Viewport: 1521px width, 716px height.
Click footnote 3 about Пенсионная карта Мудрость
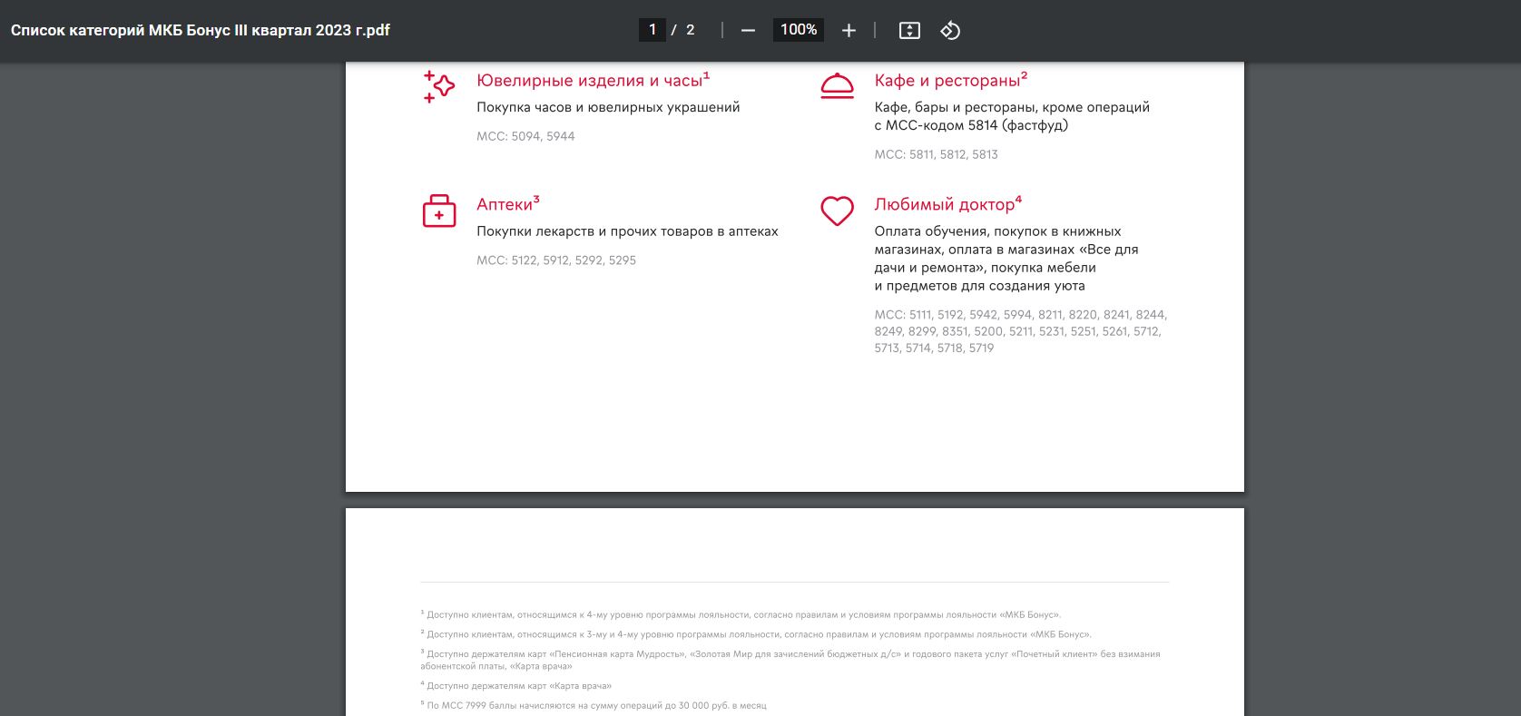(x=790, y=660)
